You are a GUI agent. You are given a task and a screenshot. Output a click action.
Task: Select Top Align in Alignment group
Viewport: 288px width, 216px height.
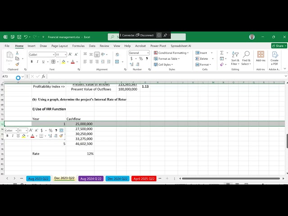[85, 54]
